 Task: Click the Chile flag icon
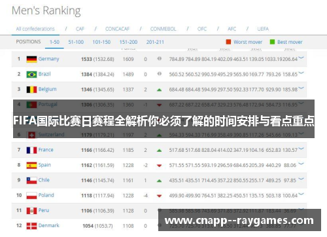point(31,181)
